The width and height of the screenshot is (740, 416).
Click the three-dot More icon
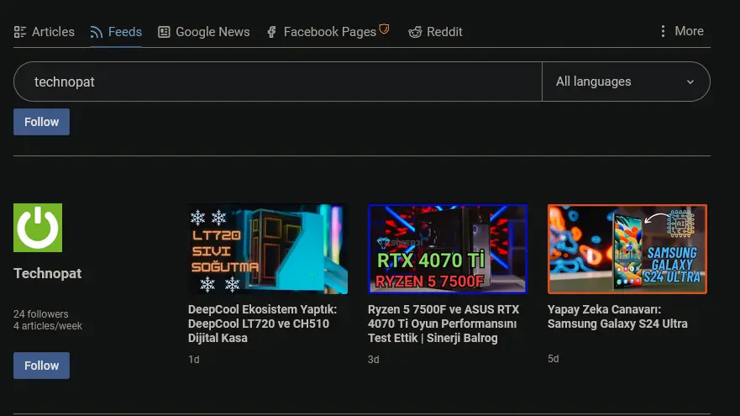[663, 31]
